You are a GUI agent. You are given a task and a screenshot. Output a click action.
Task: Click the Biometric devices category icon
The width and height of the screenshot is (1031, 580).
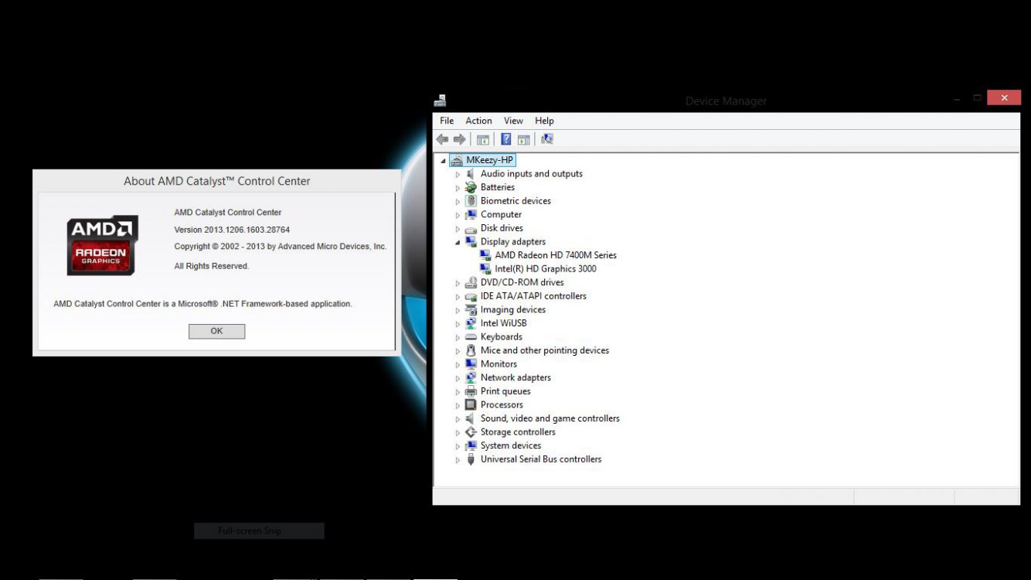[x=471, y=201]
